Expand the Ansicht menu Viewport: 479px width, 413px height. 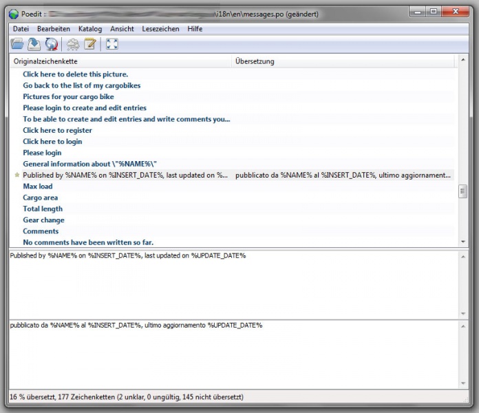122,29
